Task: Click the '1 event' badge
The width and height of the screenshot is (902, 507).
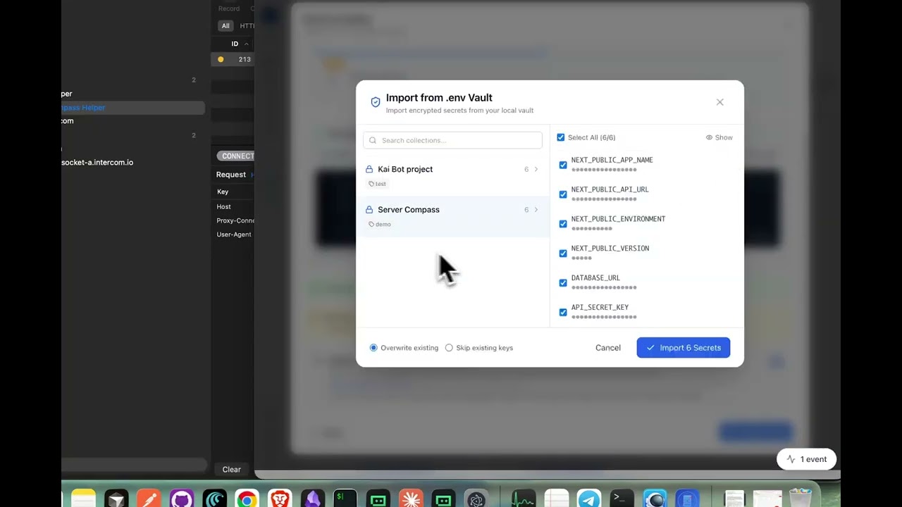Action: point(806,459)
